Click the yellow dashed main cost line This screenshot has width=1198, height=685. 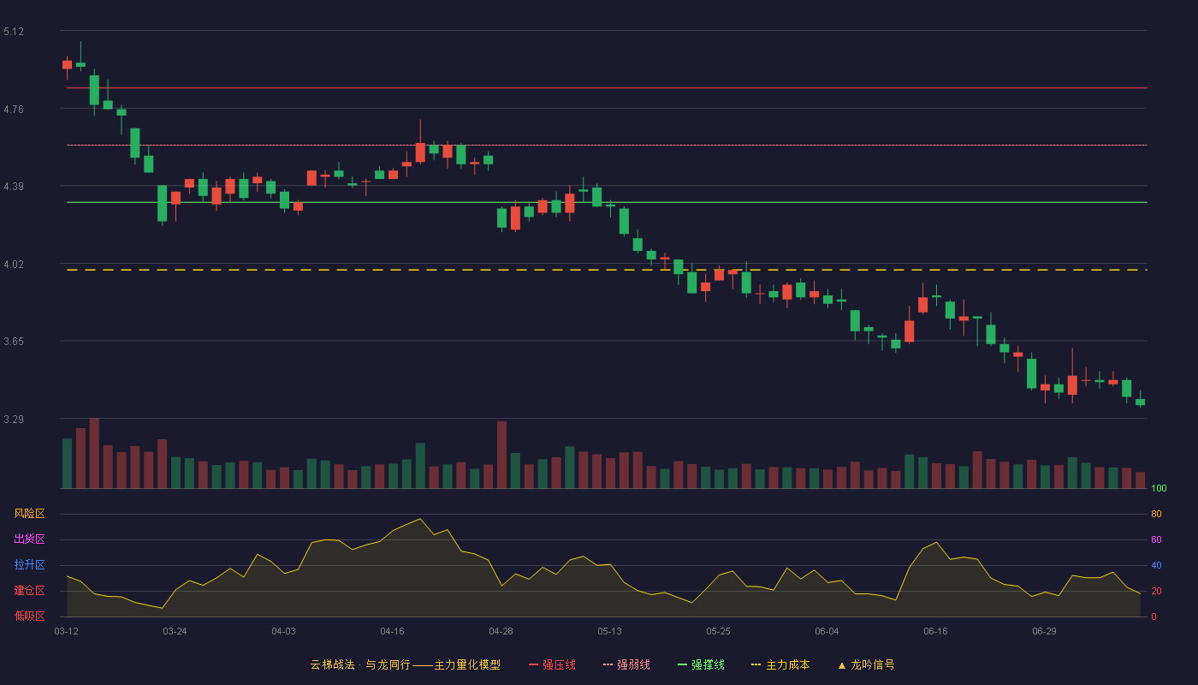(607, 270)
